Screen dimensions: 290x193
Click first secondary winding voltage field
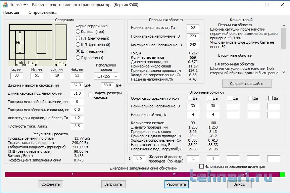pyautogui.click(x=193, y=106)
